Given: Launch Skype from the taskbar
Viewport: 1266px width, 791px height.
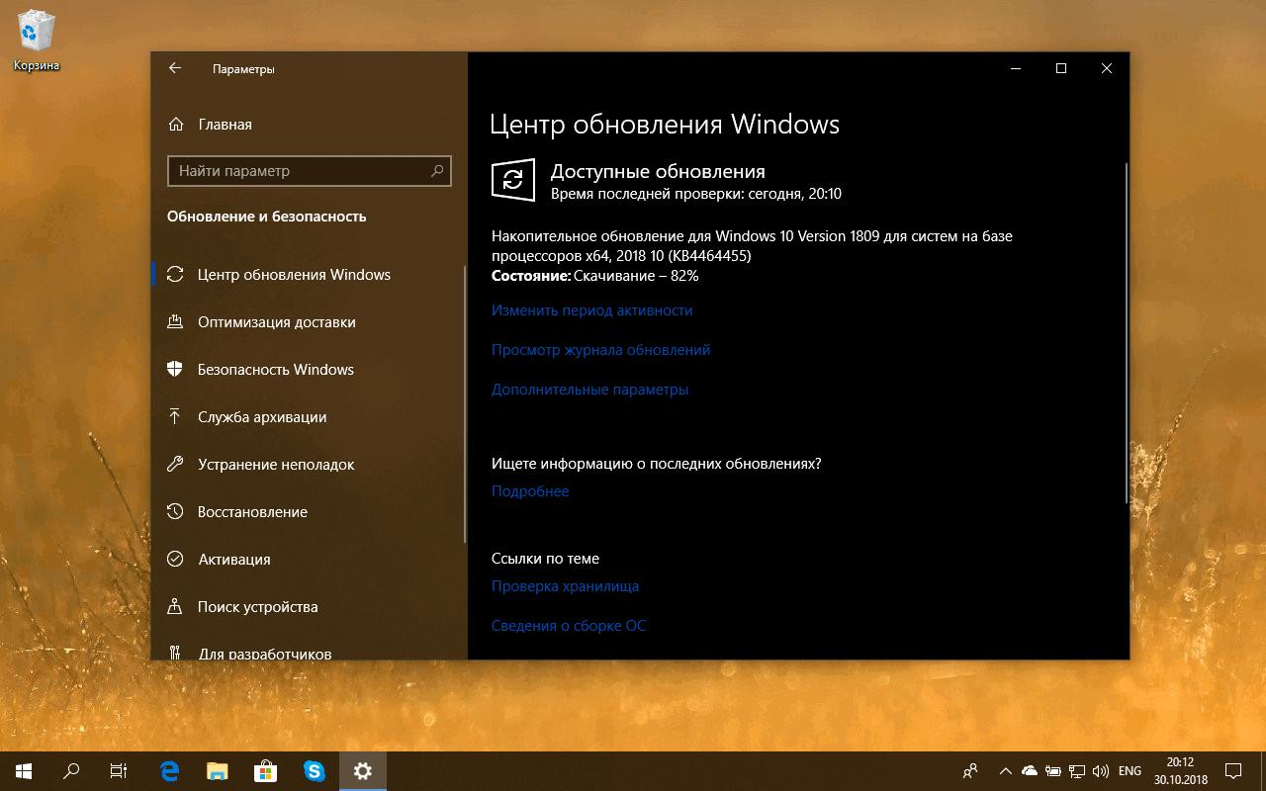Looking at the screenshot, I should click(315, 770).
